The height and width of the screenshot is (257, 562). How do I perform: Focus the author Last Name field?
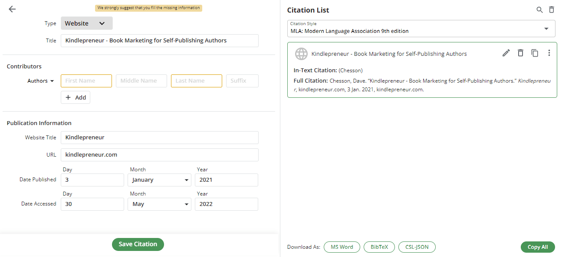pos(197,81)
